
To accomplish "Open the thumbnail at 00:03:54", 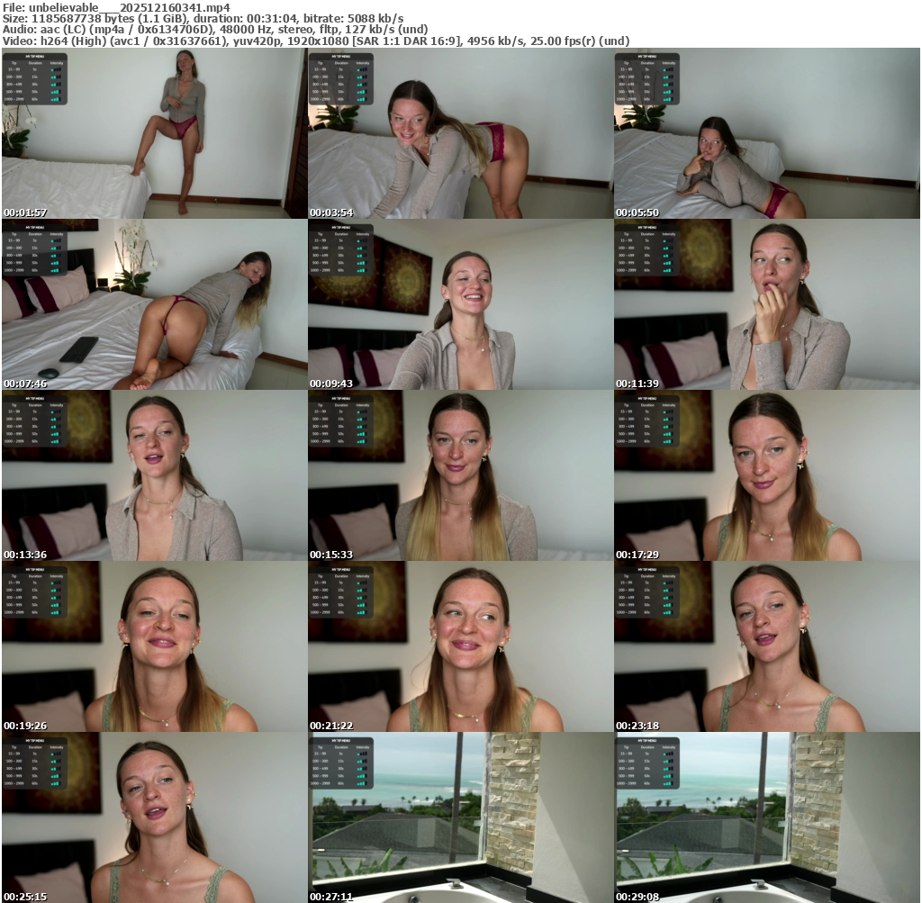I will (460, 133).
